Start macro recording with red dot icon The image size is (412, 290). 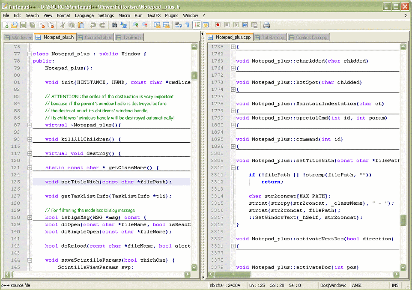coord(218,25)
